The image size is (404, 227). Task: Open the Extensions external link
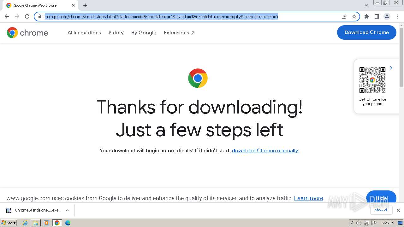[x=179, y=32]
